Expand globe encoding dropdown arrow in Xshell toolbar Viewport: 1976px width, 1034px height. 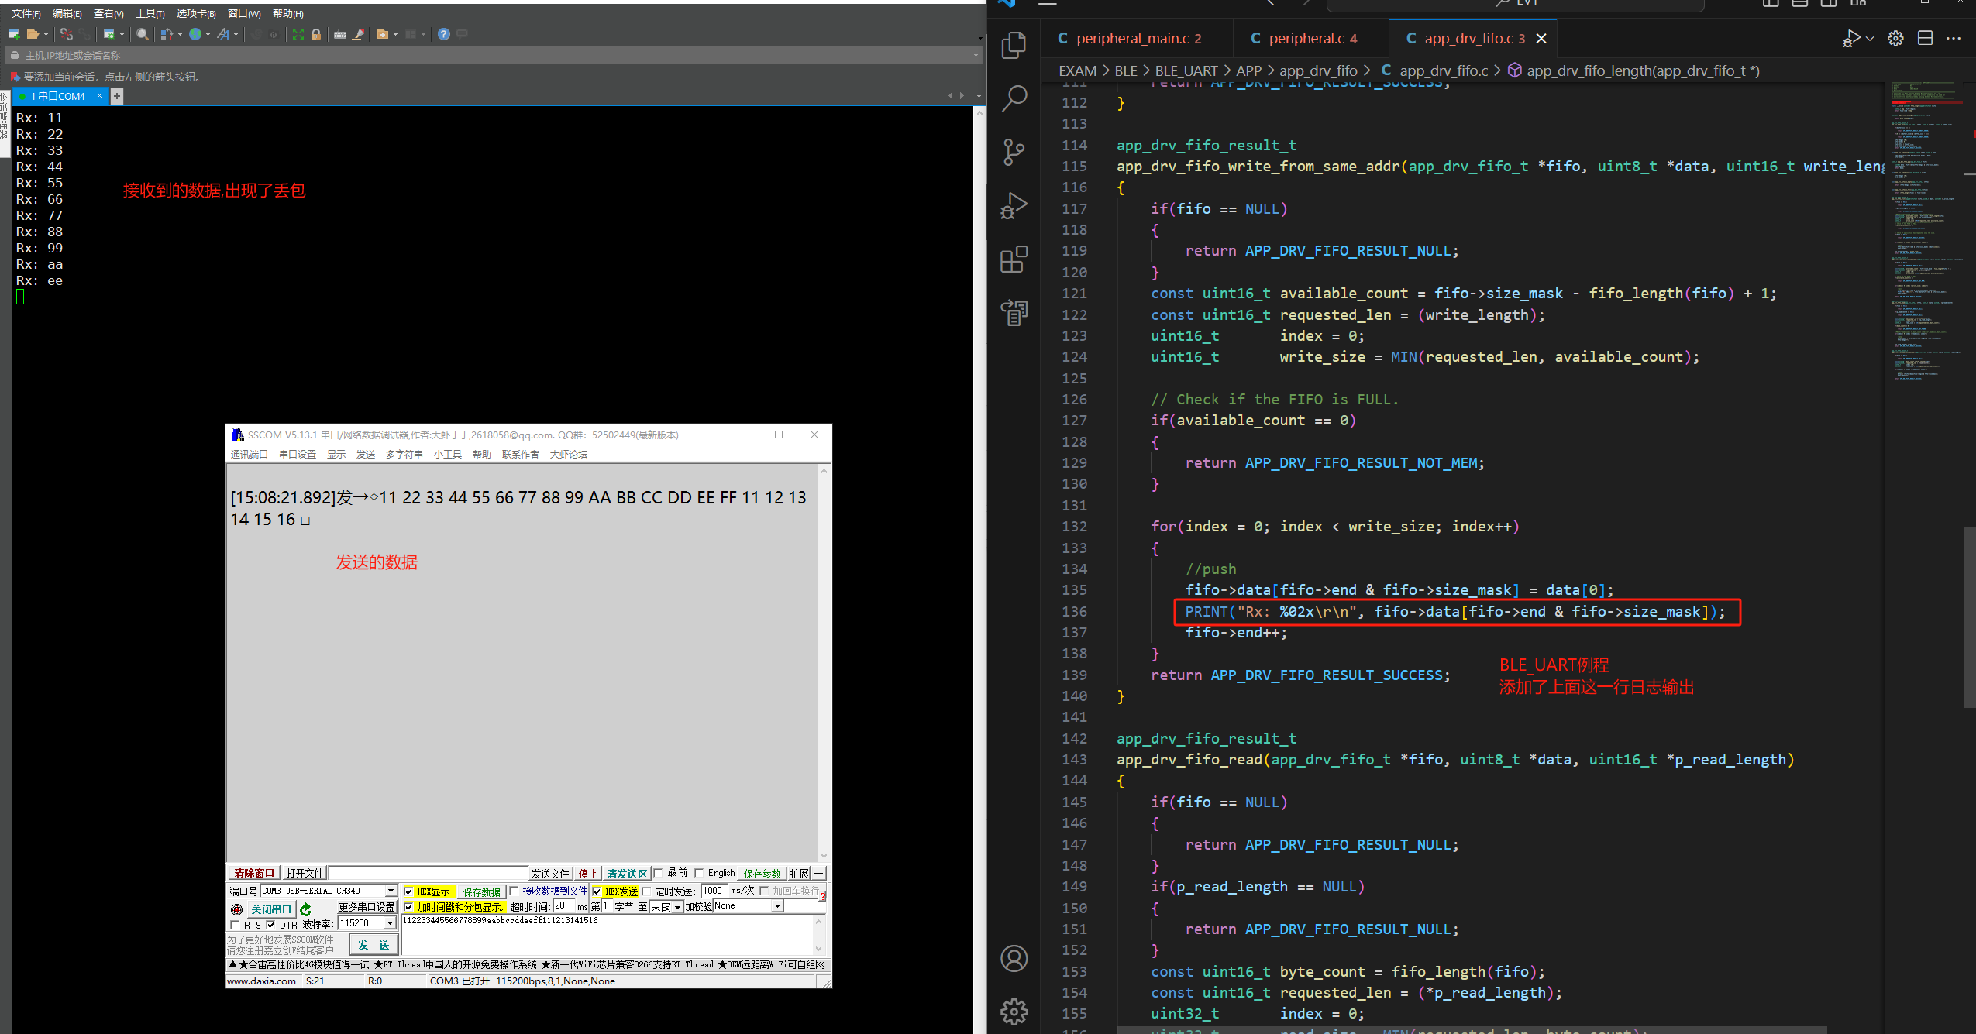208,34
